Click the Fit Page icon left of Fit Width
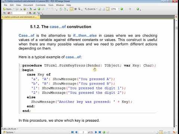 coord(104,9)
